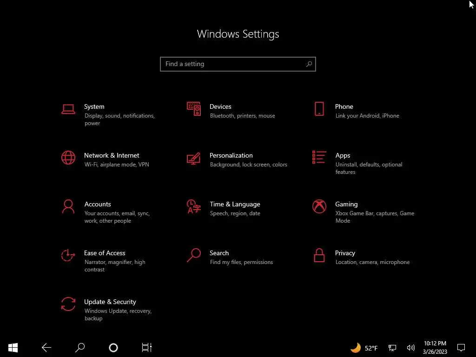
Task: Go to Personalization title
Action: pos(231,155)
